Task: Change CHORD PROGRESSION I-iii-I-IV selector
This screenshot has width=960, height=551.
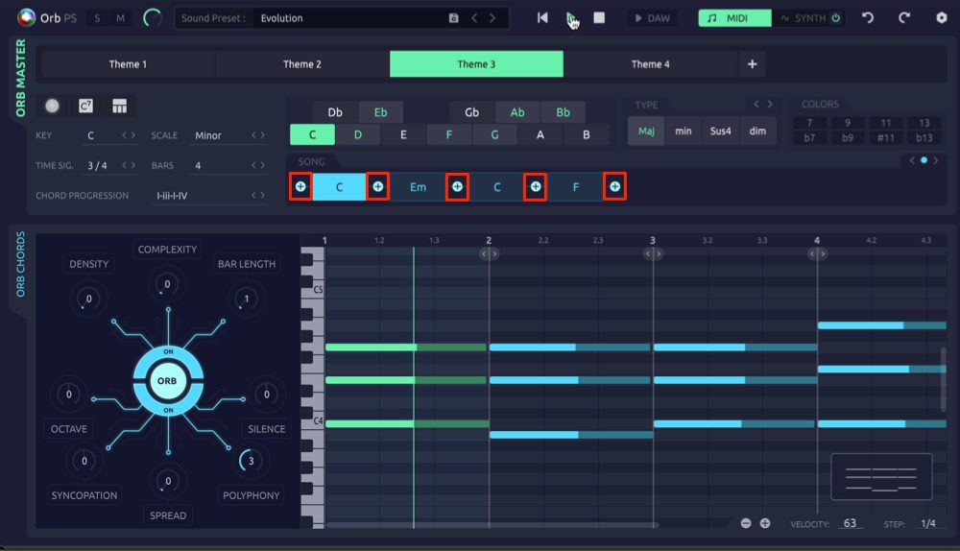Action: [258, 195]
